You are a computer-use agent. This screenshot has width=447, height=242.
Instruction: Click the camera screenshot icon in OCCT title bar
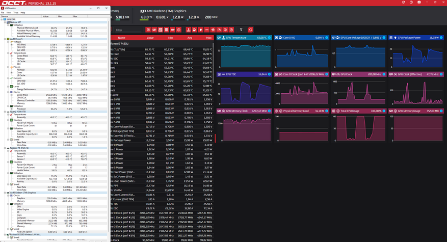tap(419, 3)
